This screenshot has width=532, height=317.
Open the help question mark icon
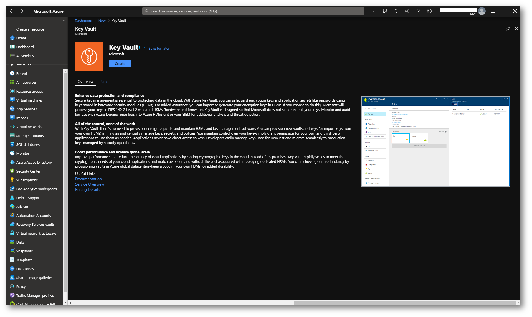[418, 11]
